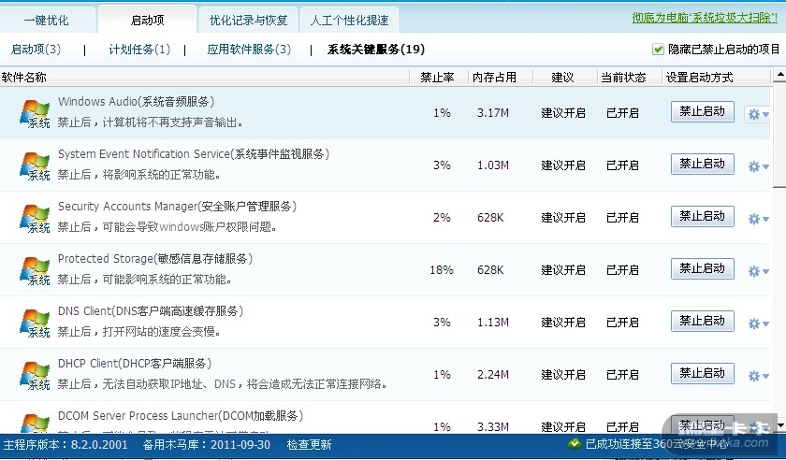Click the scrollbar up arrow
Viewport: 786px width, 460px height.
click(779, 75)
